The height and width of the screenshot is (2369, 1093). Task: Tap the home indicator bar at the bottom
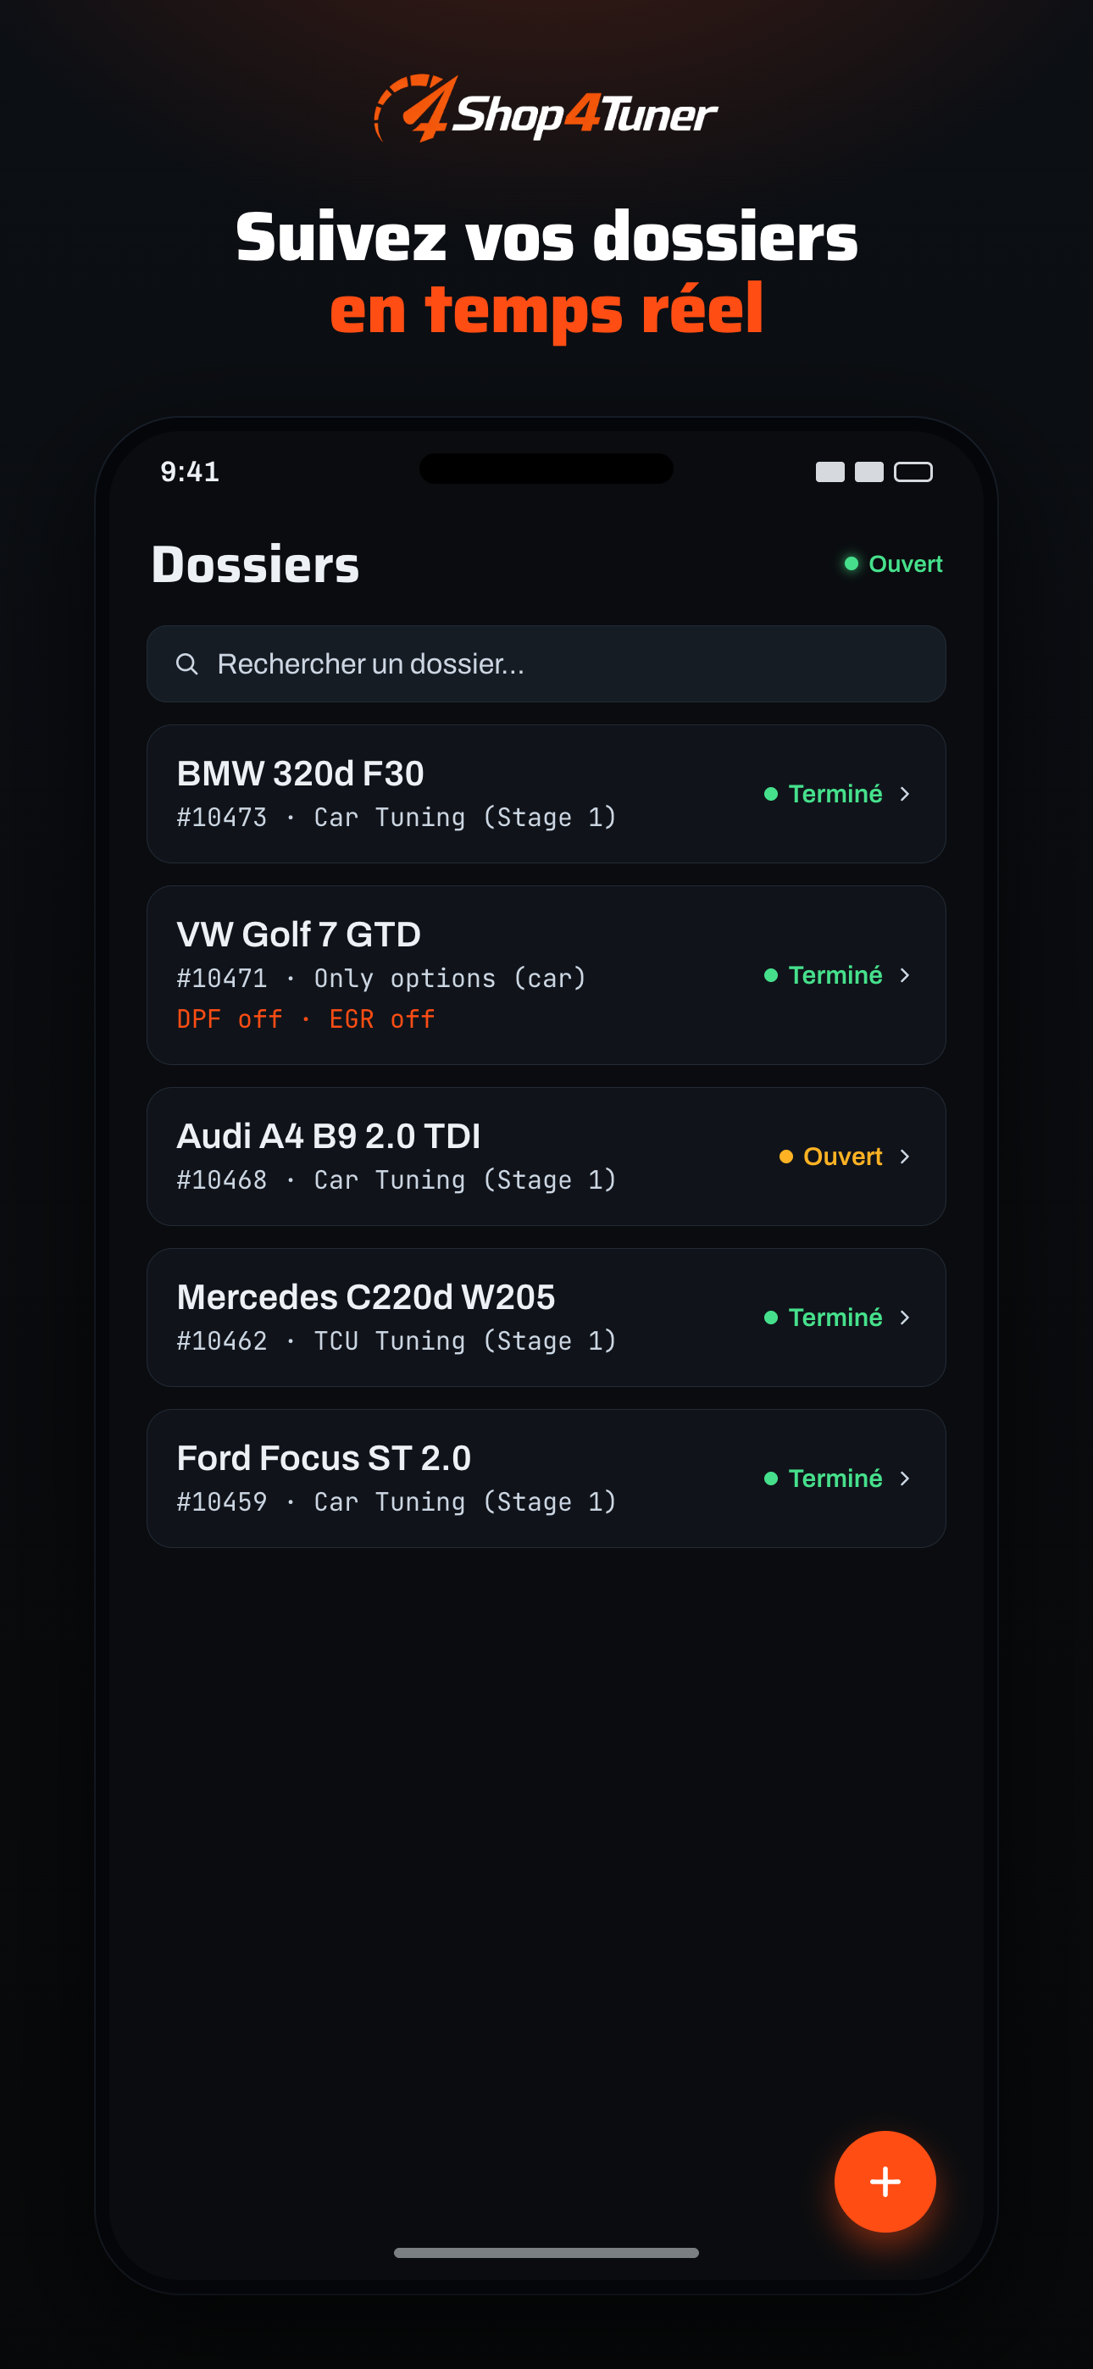[546, 2252]
